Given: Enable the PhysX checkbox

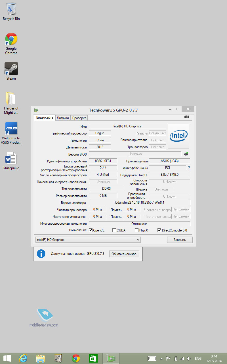Looking at the screenshot, I should (136, 230).
